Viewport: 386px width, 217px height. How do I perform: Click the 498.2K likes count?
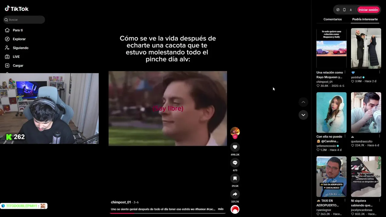point(235,155)
